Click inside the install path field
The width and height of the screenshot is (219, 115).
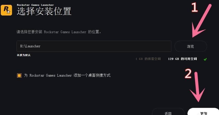pyautogui.click(x=94, y=46)
